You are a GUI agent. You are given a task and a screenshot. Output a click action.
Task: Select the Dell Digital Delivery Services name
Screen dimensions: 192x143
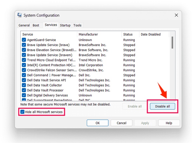[47, 95]
